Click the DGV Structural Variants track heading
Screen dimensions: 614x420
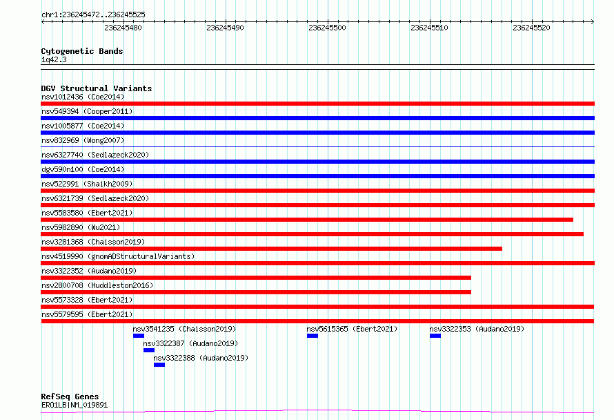[97, 88]
